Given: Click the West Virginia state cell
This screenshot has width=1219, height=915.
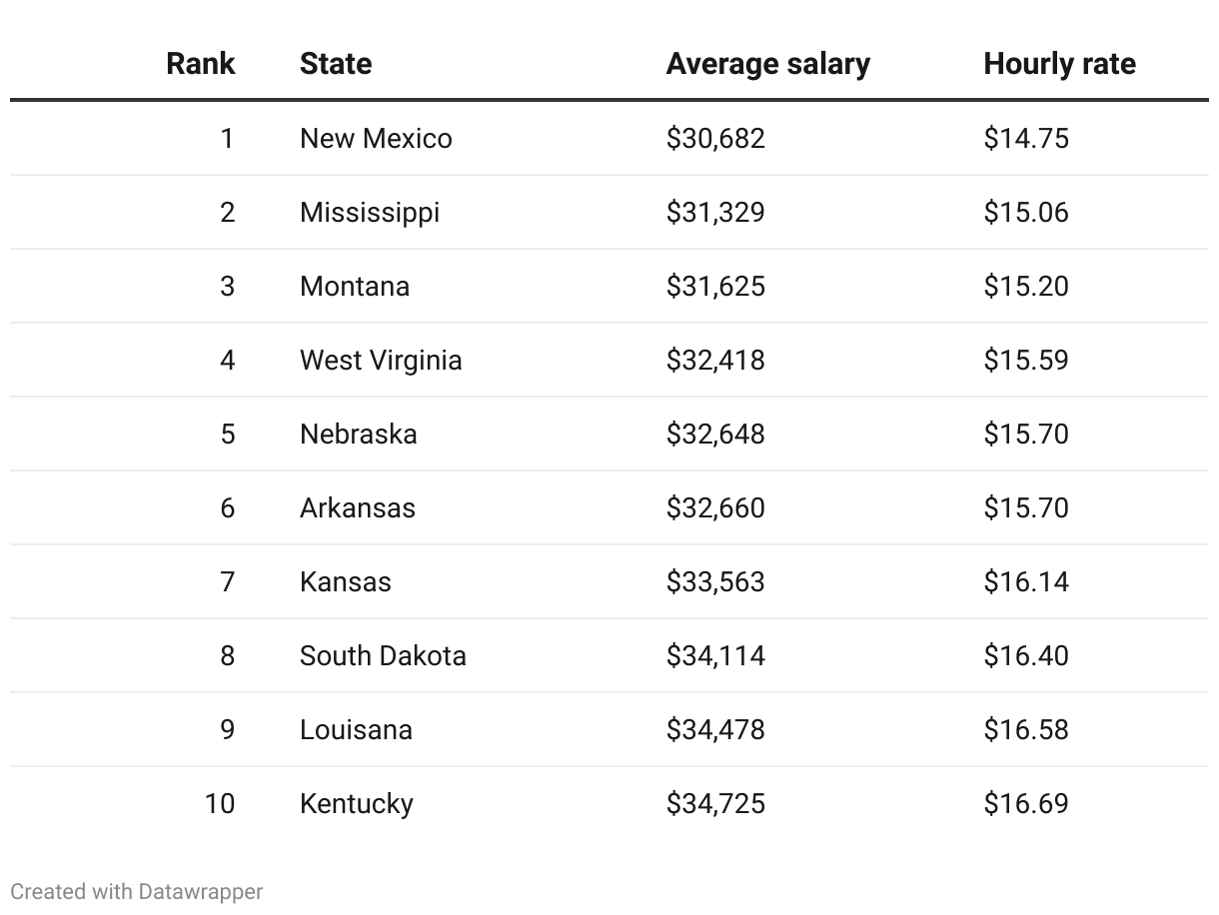Looking at the screenshot, I should pyautogui.click(x=381, y=360).
